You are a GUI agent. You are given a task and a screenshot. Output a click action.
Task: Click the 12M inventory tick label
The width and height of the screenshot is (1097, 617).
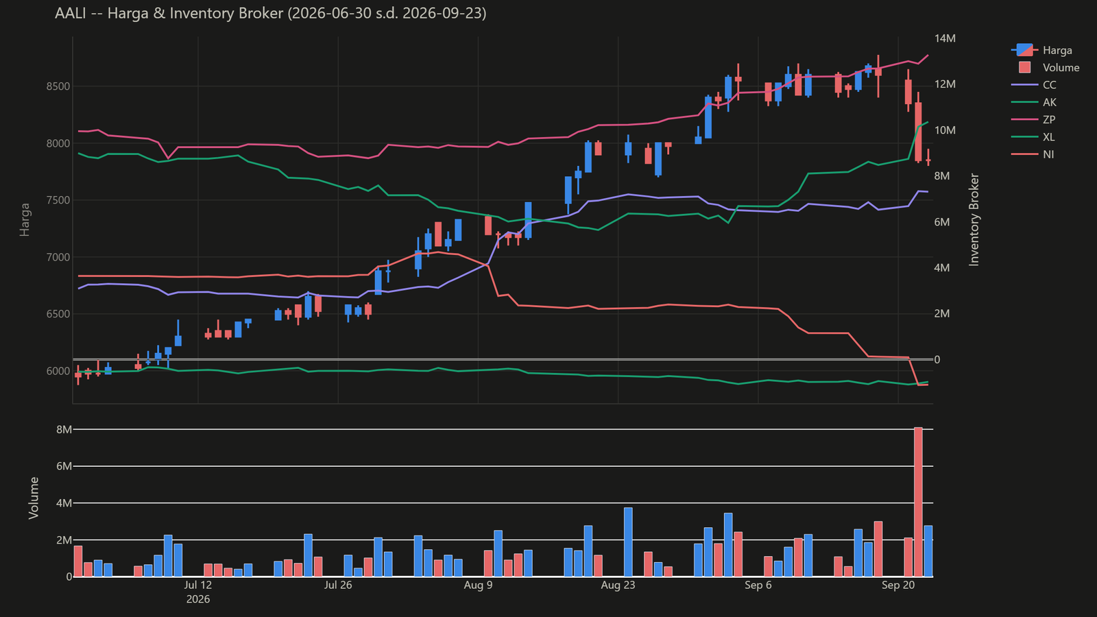click(945, 84)
